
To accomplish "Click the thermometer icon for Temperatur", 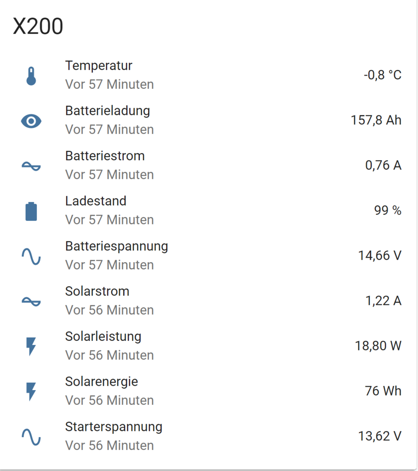I will (x=31, y=76).
